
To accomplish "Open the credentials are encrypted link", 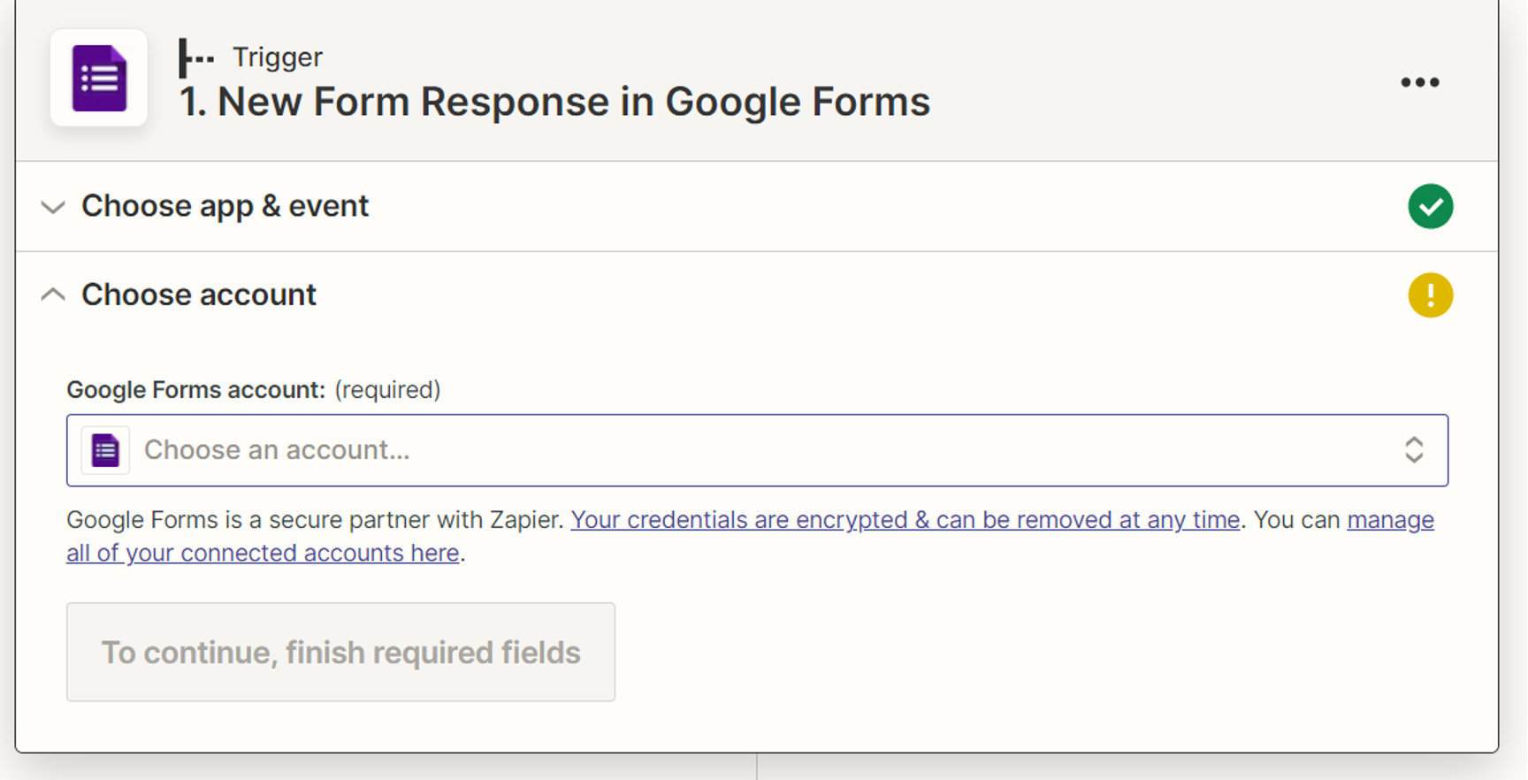I will coord(905,520).
